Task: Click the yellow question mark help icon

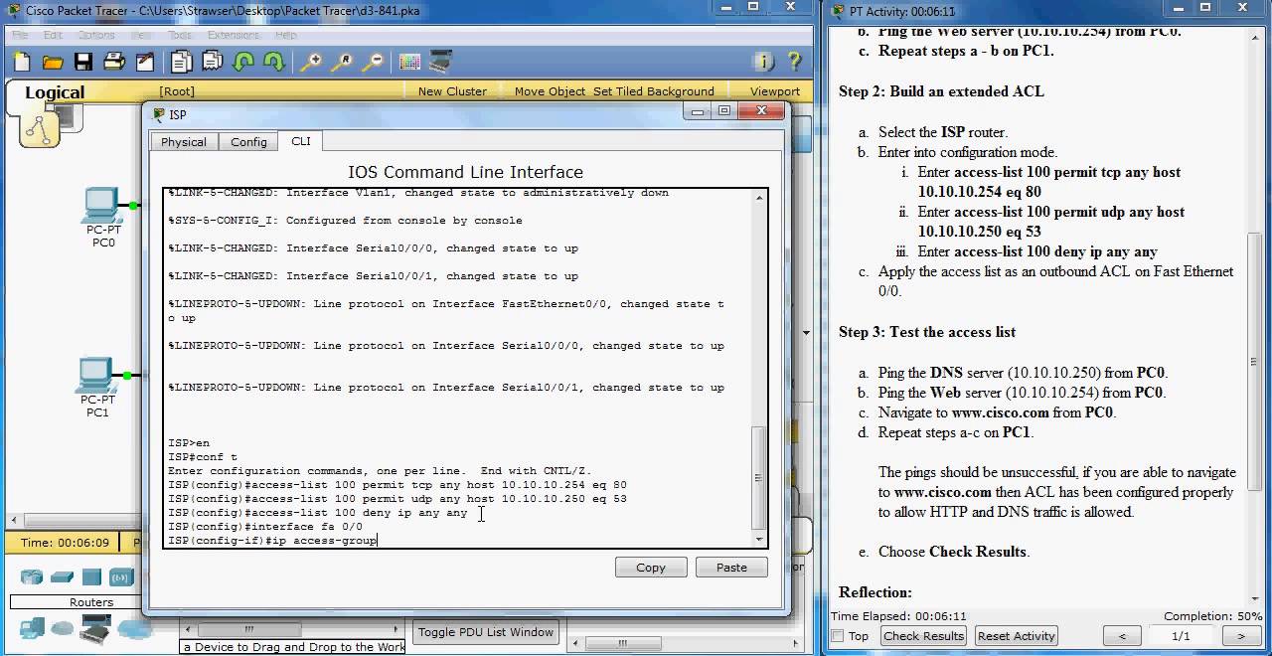Action: pos(795,62)
